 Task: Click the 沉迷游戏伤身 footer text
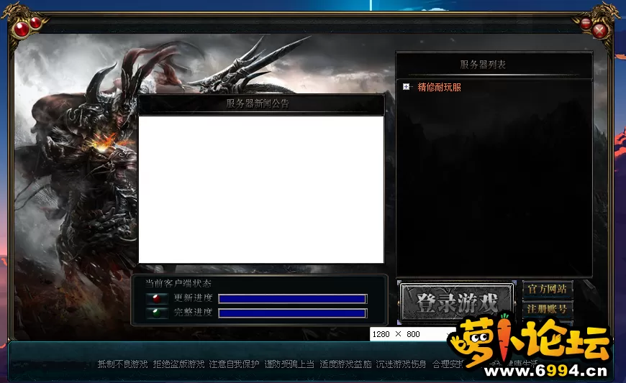click(x=401, y=364)
